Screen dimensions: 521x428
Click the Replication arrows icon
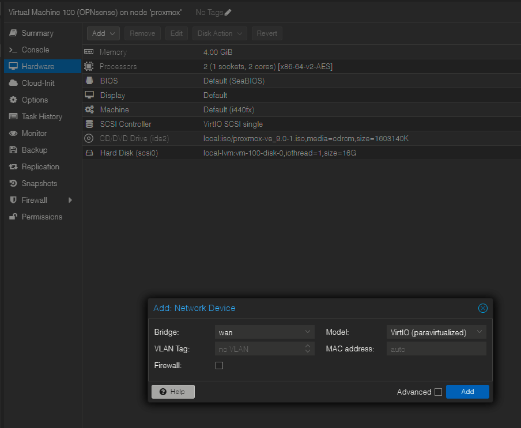(x=13, y=166)
